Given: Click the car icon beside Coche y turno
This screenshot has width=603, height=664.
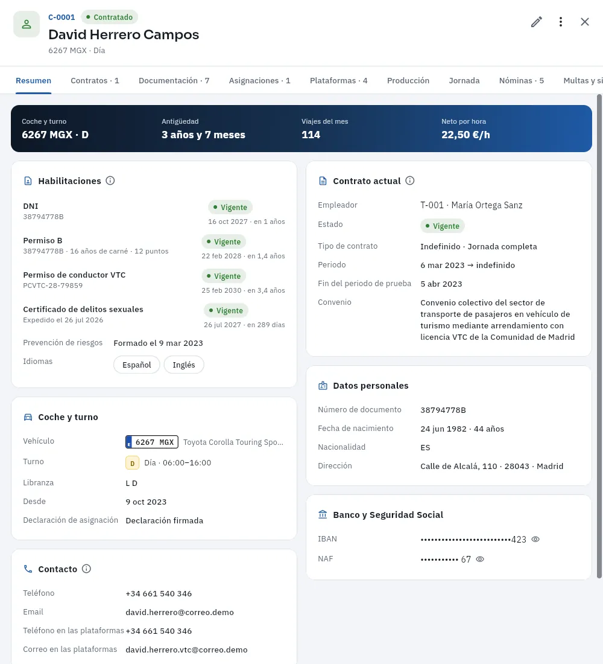Looking at the screenshot, I should pos(28,417).
